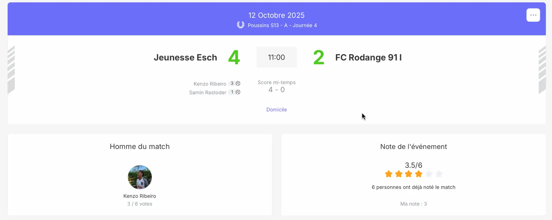The image size is (552, 220).
Task: Select the second rating star
Action: pyautogui.click(x=398, y=174)
